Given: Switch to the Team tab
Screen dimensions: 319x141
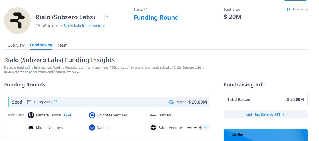Looking at the screenshot, I should pos(62,45).
